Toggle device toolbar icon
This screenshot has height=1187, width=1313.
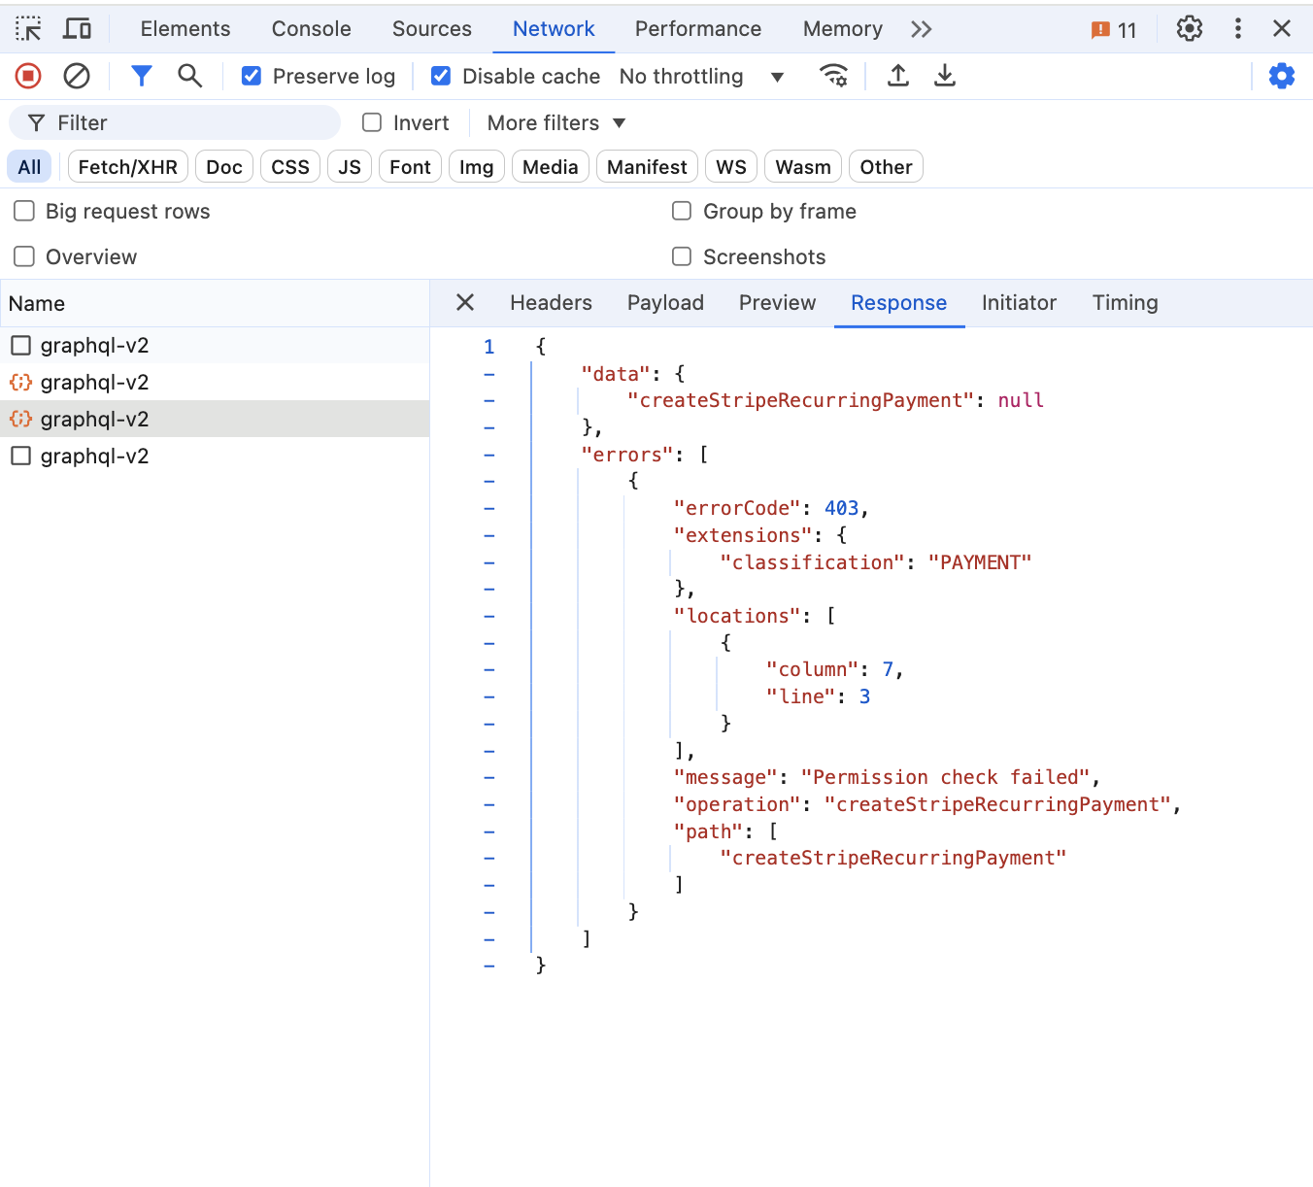coord(77,28)
